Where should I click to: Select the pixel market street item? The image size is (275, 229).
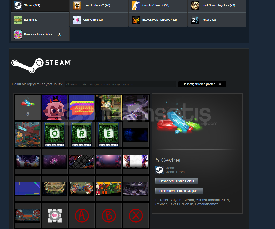[28, 135]
